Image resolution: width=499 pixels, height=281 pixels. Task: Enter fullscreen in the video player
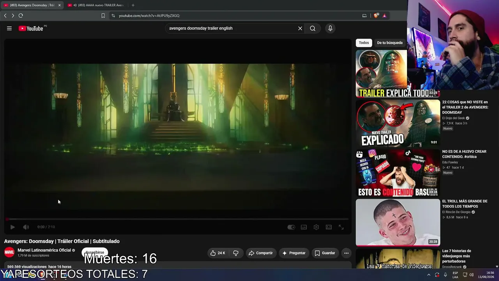pyautogui.click(x=341, y=227)
